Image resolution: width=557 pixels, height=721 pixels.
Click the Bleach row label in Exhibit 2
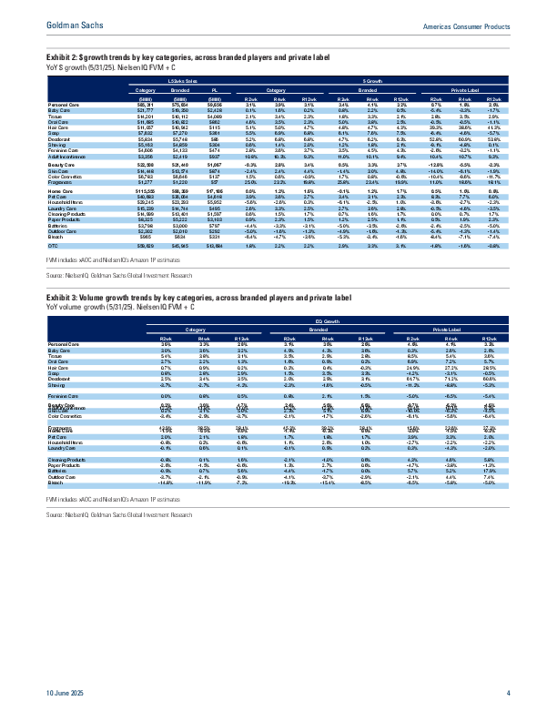[56, 237]
